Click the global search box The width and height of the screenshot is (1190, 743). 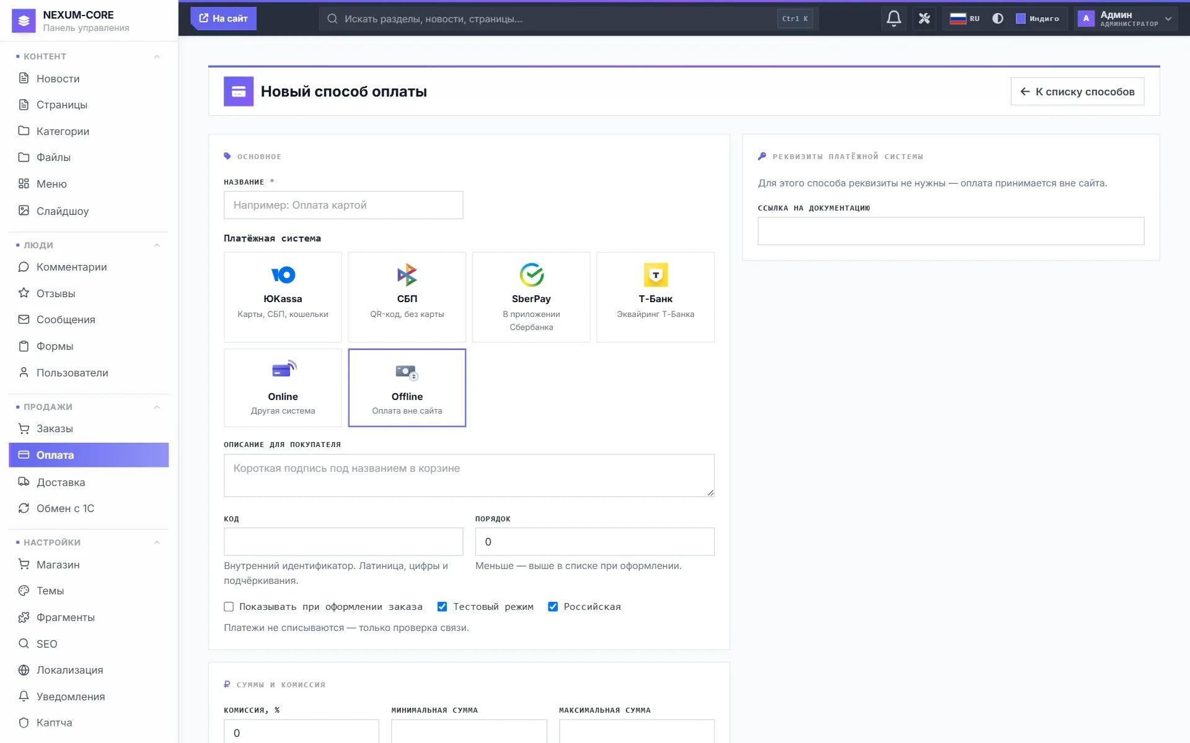coord(569,19)
